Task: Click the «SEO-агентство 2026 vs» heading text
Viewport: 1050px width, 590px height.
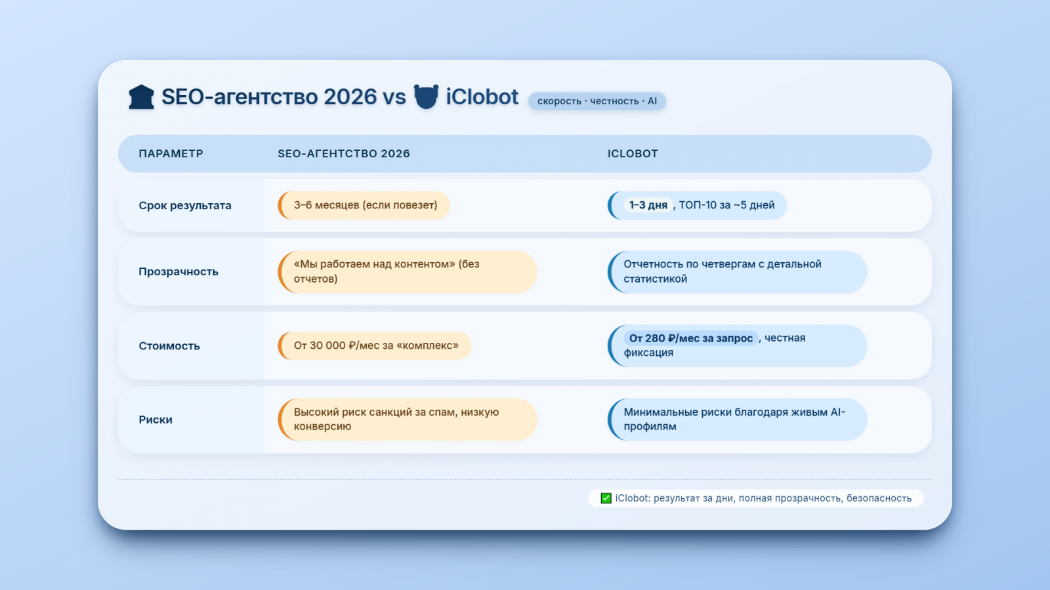Action: click(x=283, y=97)
